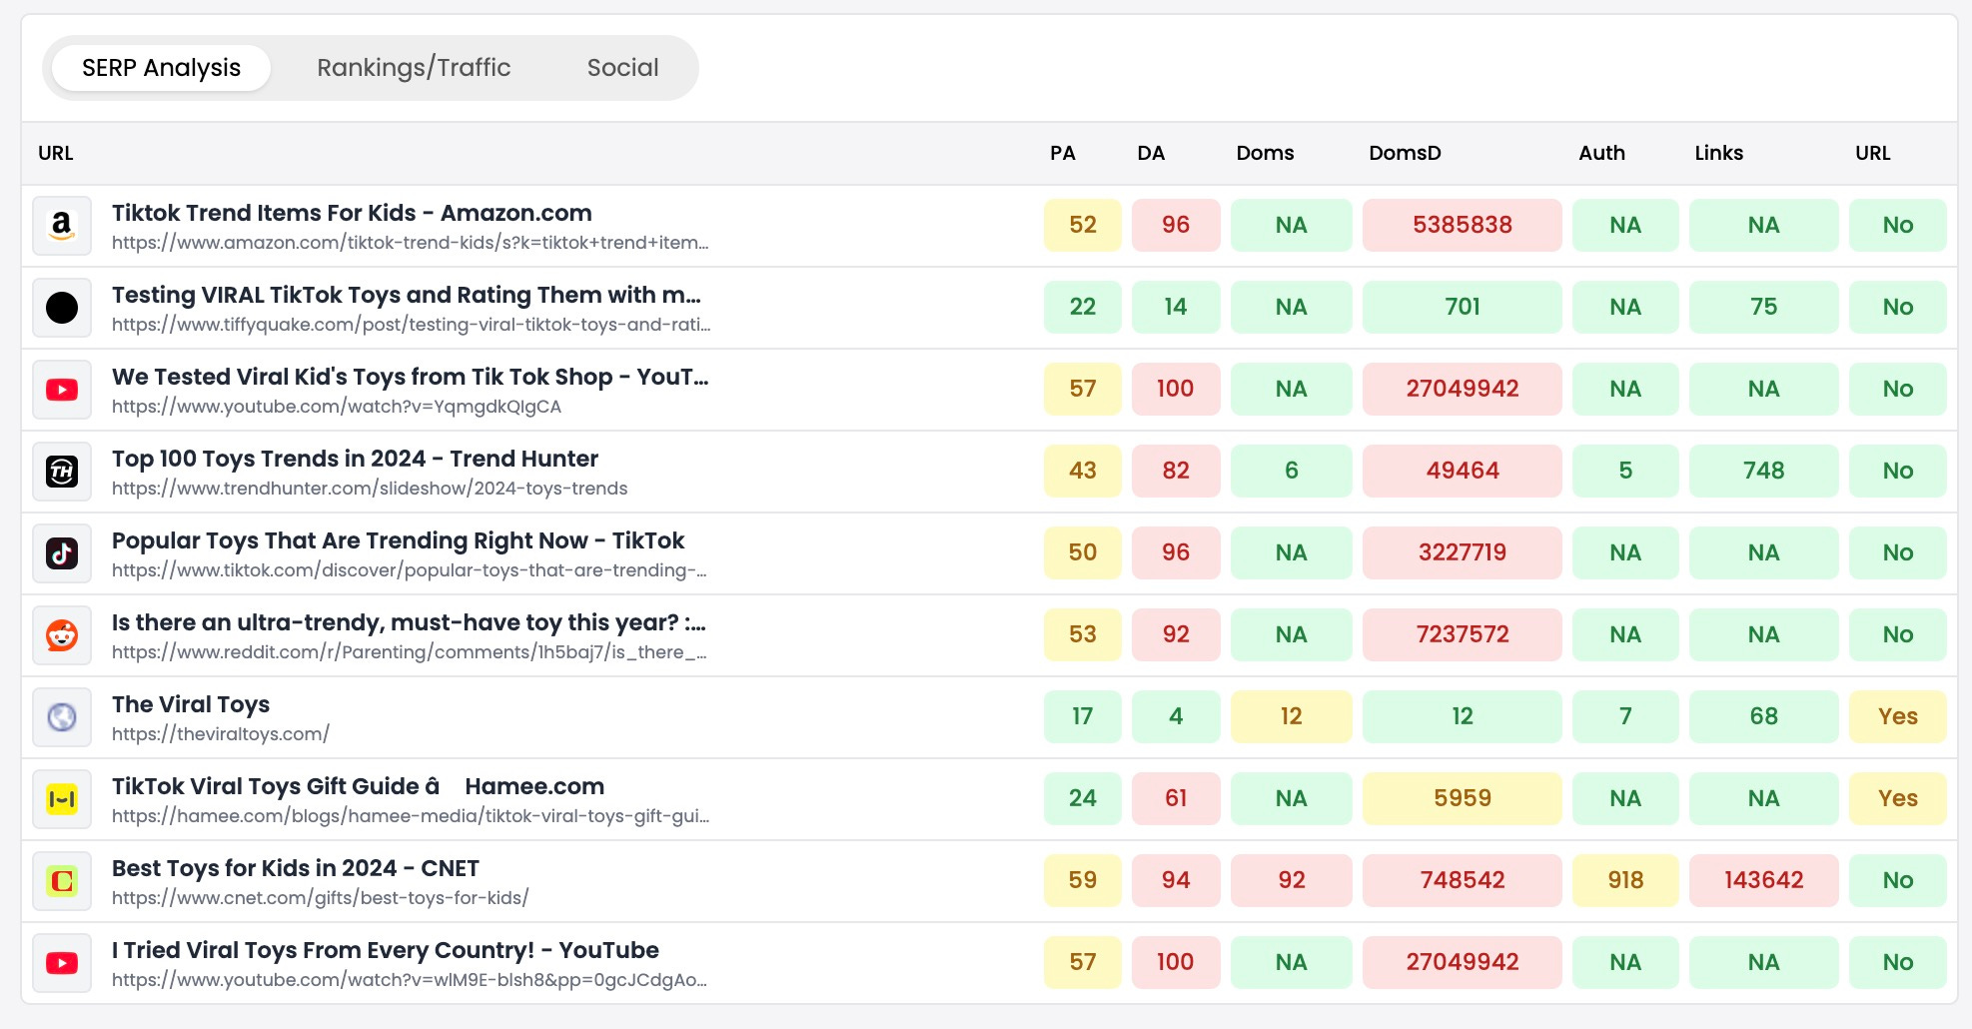Screen dimensions: 1972x1029
Task: Click the Links value 748 in Trend Hunter row
Action: (1764, 471)
